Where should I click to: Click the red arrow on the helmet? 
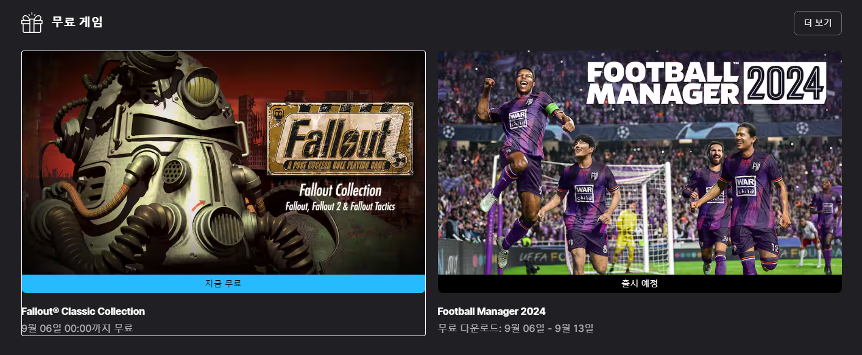198,208
